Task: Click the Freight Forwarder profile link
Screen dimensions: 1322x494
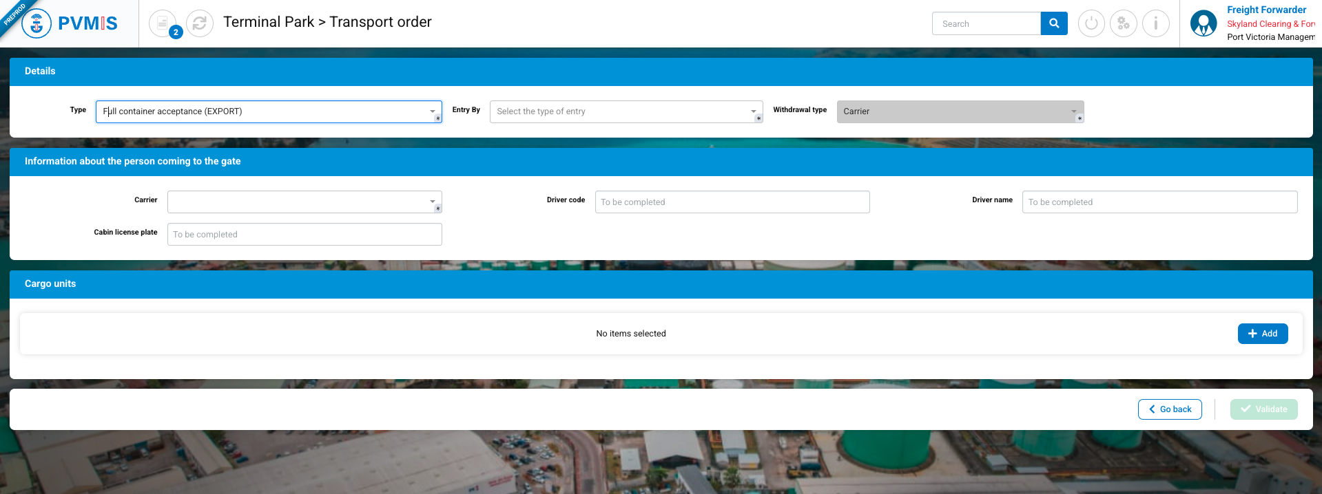Action: [x=1266, y=10]
